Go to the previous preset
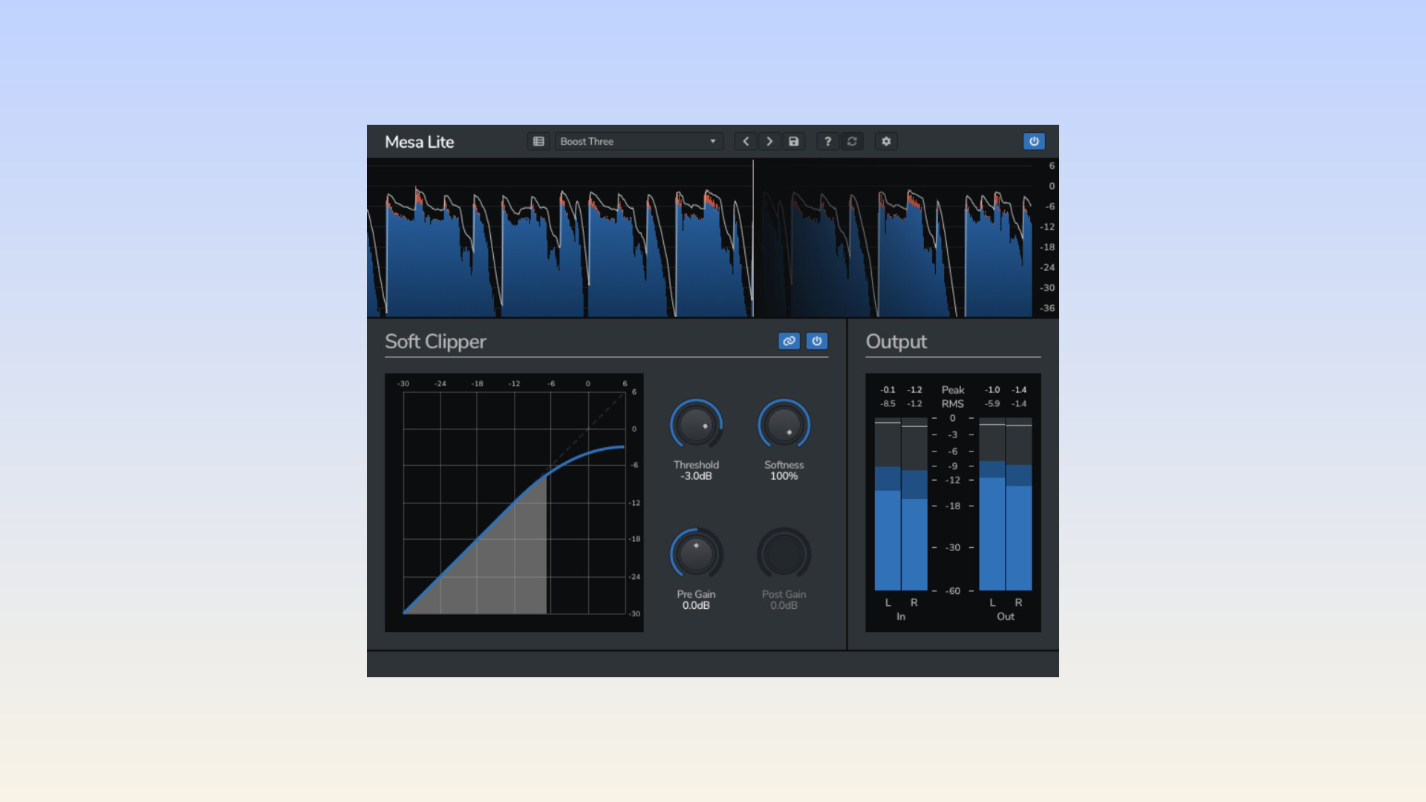 pos(746,141)
